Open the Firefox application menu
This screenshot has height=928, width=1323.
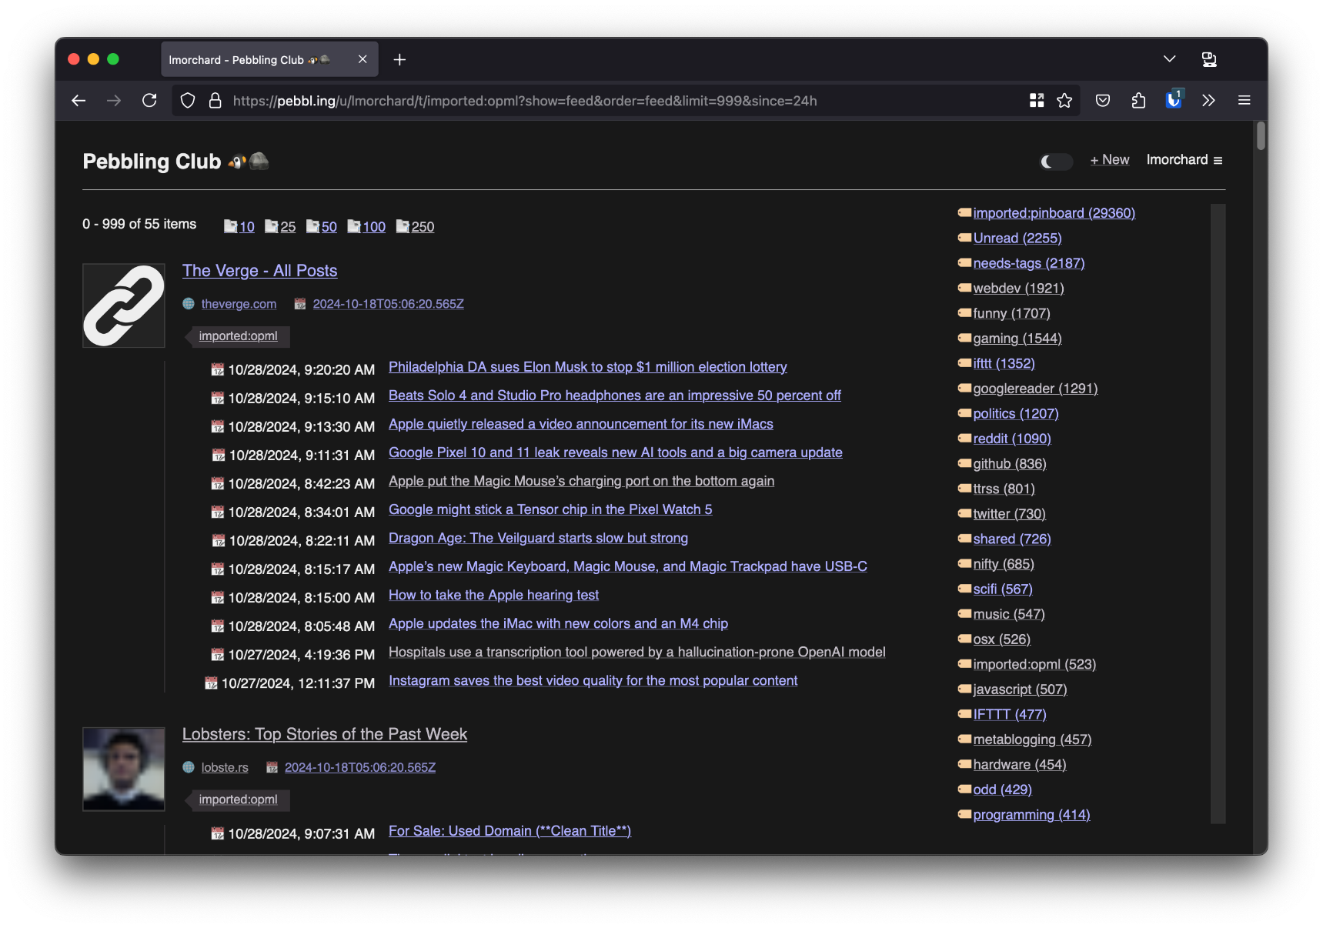[x=1244, y=101]
